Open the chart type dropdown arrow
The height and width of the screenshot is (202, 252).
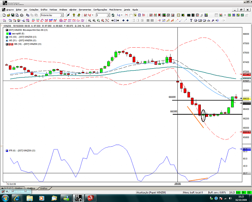tap(93, 15)
